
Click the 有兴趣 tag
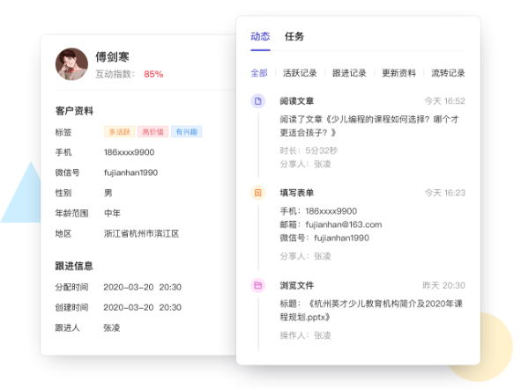pyautogui.click(x=186, y=132)
